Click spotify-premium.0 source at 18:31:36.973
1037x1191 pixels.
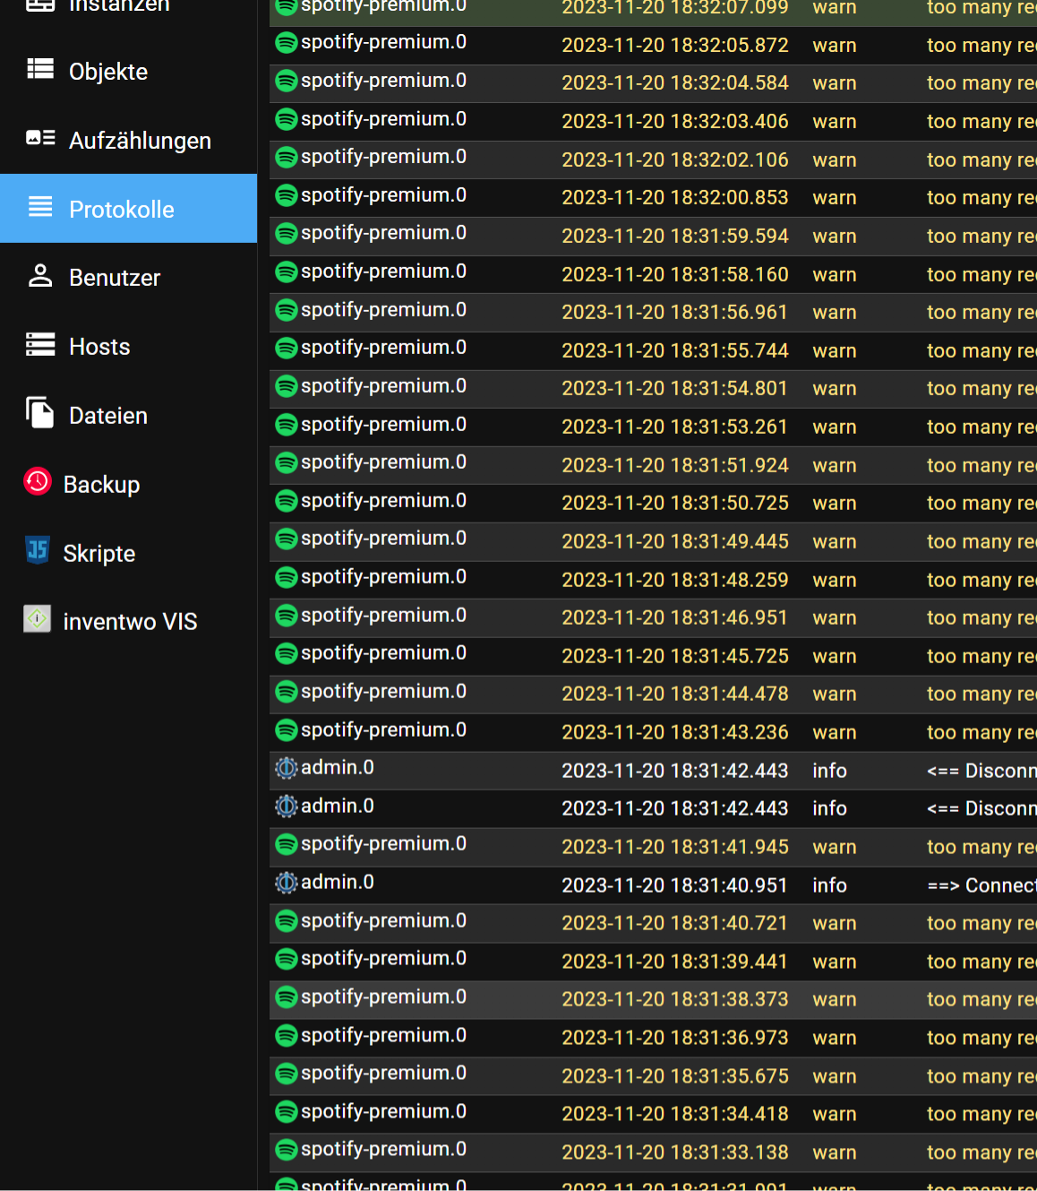[383, 1036]
